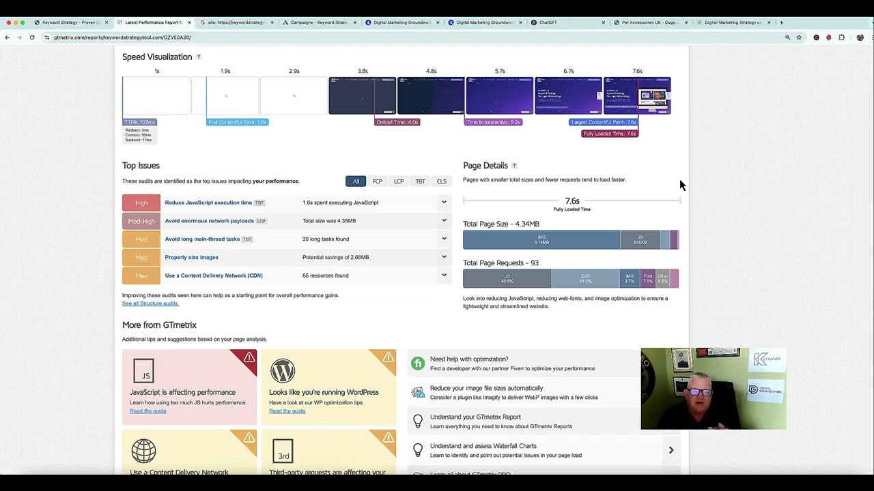
Task: Filter top issues by LCP
Action: click(x=399, y=181)
